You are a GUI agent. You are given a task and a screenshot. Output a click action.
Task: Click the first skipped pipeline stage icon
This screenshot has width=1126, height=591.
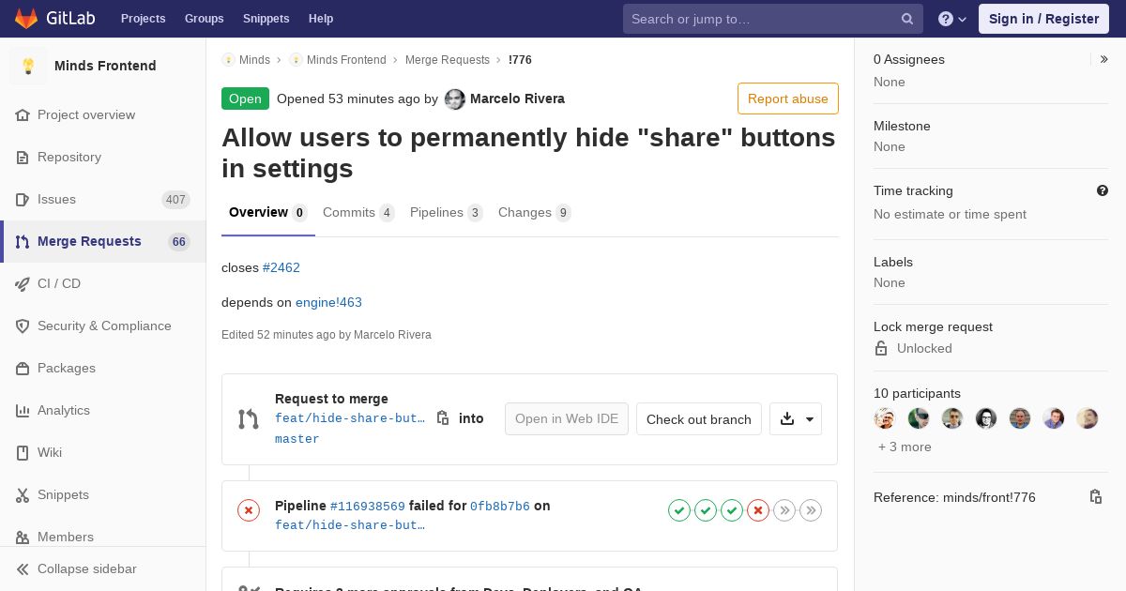tap(784, 510)
